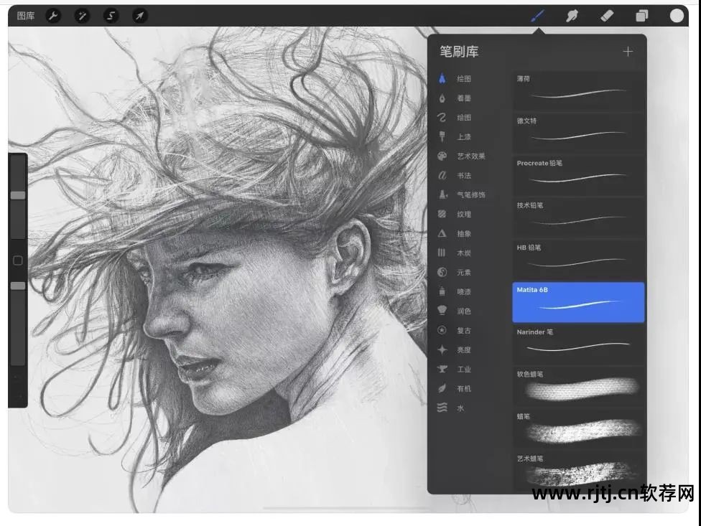The height and width of the screenshot is (526, 701).
Task: Open the 书法 brush category
Action: point(463,176)
